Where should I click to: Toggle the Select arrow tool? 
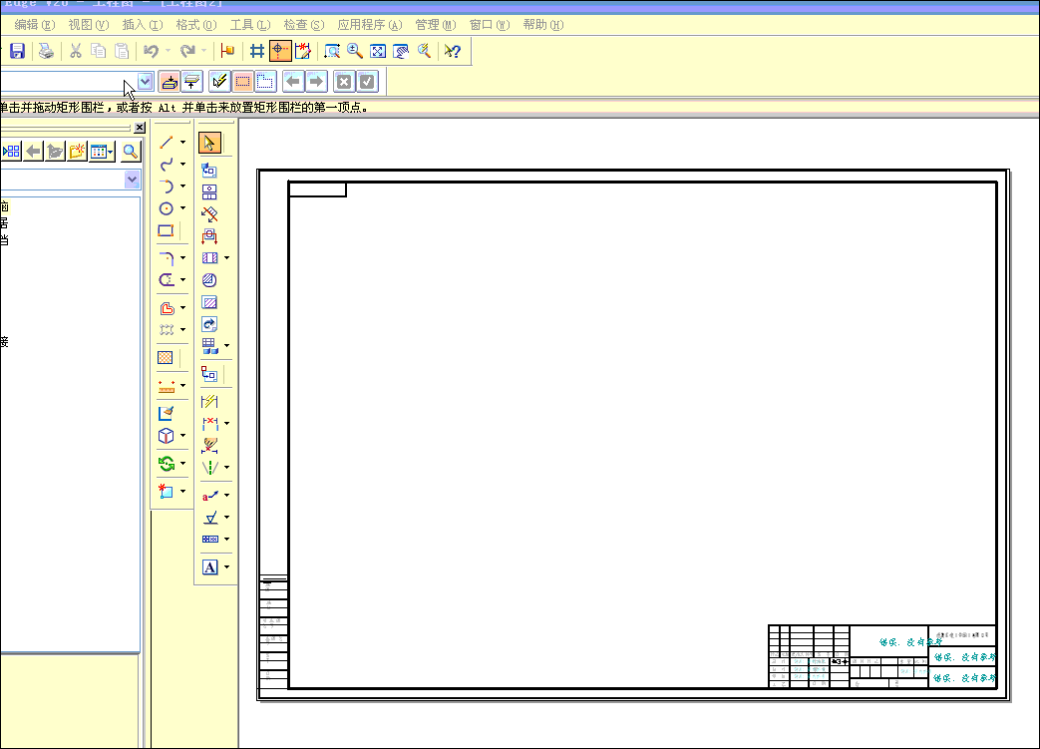click(x=209, y=143)
